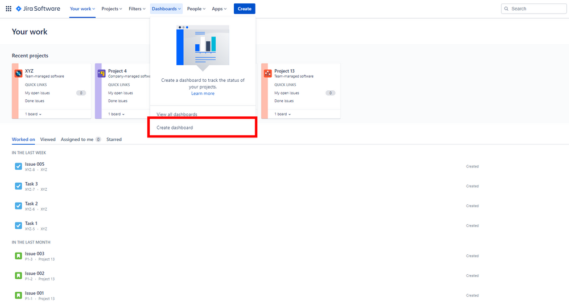The height and width of the screenshot is (306, 569).
Task: Switch to the Worked on tab
Action: pyautogui.click(x=23, y=140)
